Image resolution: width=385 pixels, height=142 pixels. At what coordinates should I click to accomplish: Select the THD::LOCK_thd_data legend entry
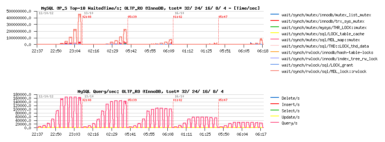(x=325, y=46)
